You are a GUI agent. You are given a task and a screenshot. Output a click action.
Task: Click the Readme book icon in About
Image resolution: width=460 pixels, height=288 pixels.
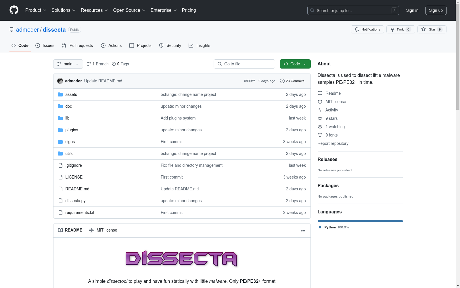pyautogui.click(x=320, y=93)
